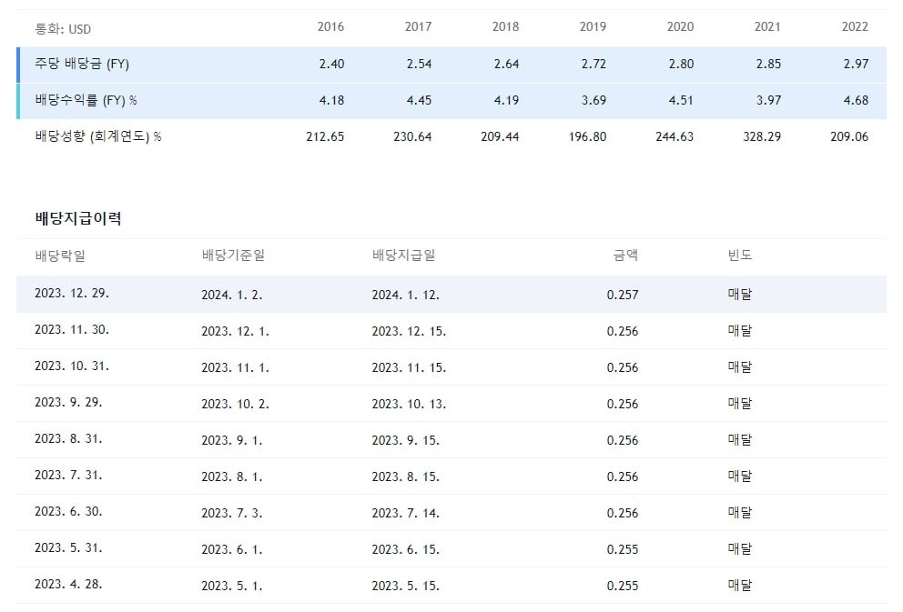Select record date 2023. 9. 1.
The image size is (903, 612).
pos(232,441)
